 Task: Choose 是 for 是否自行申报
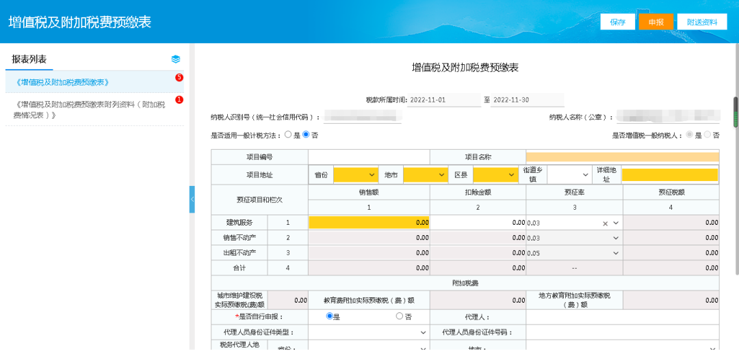(329, 316)
